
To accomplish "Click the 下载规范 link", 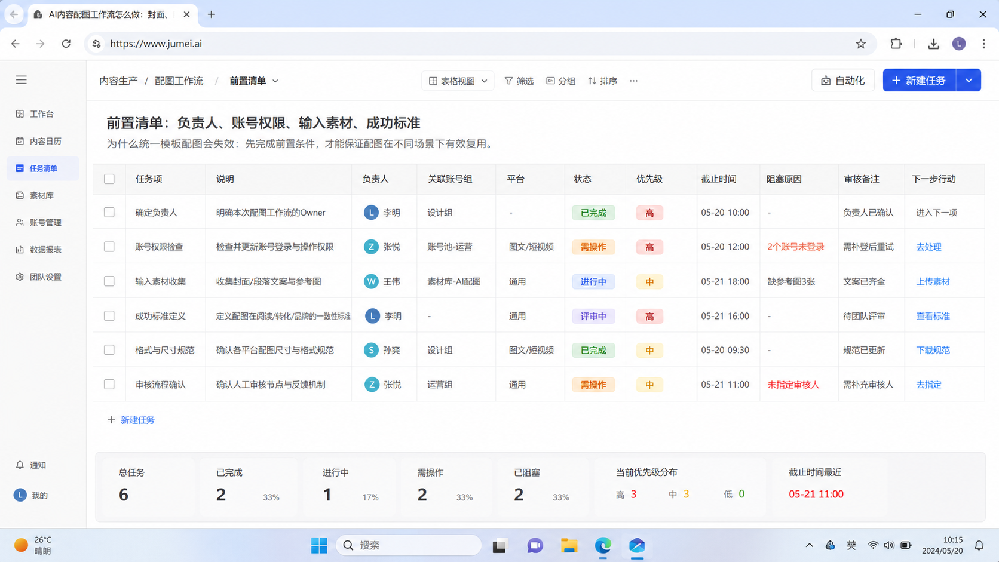I will coord(933,350).
